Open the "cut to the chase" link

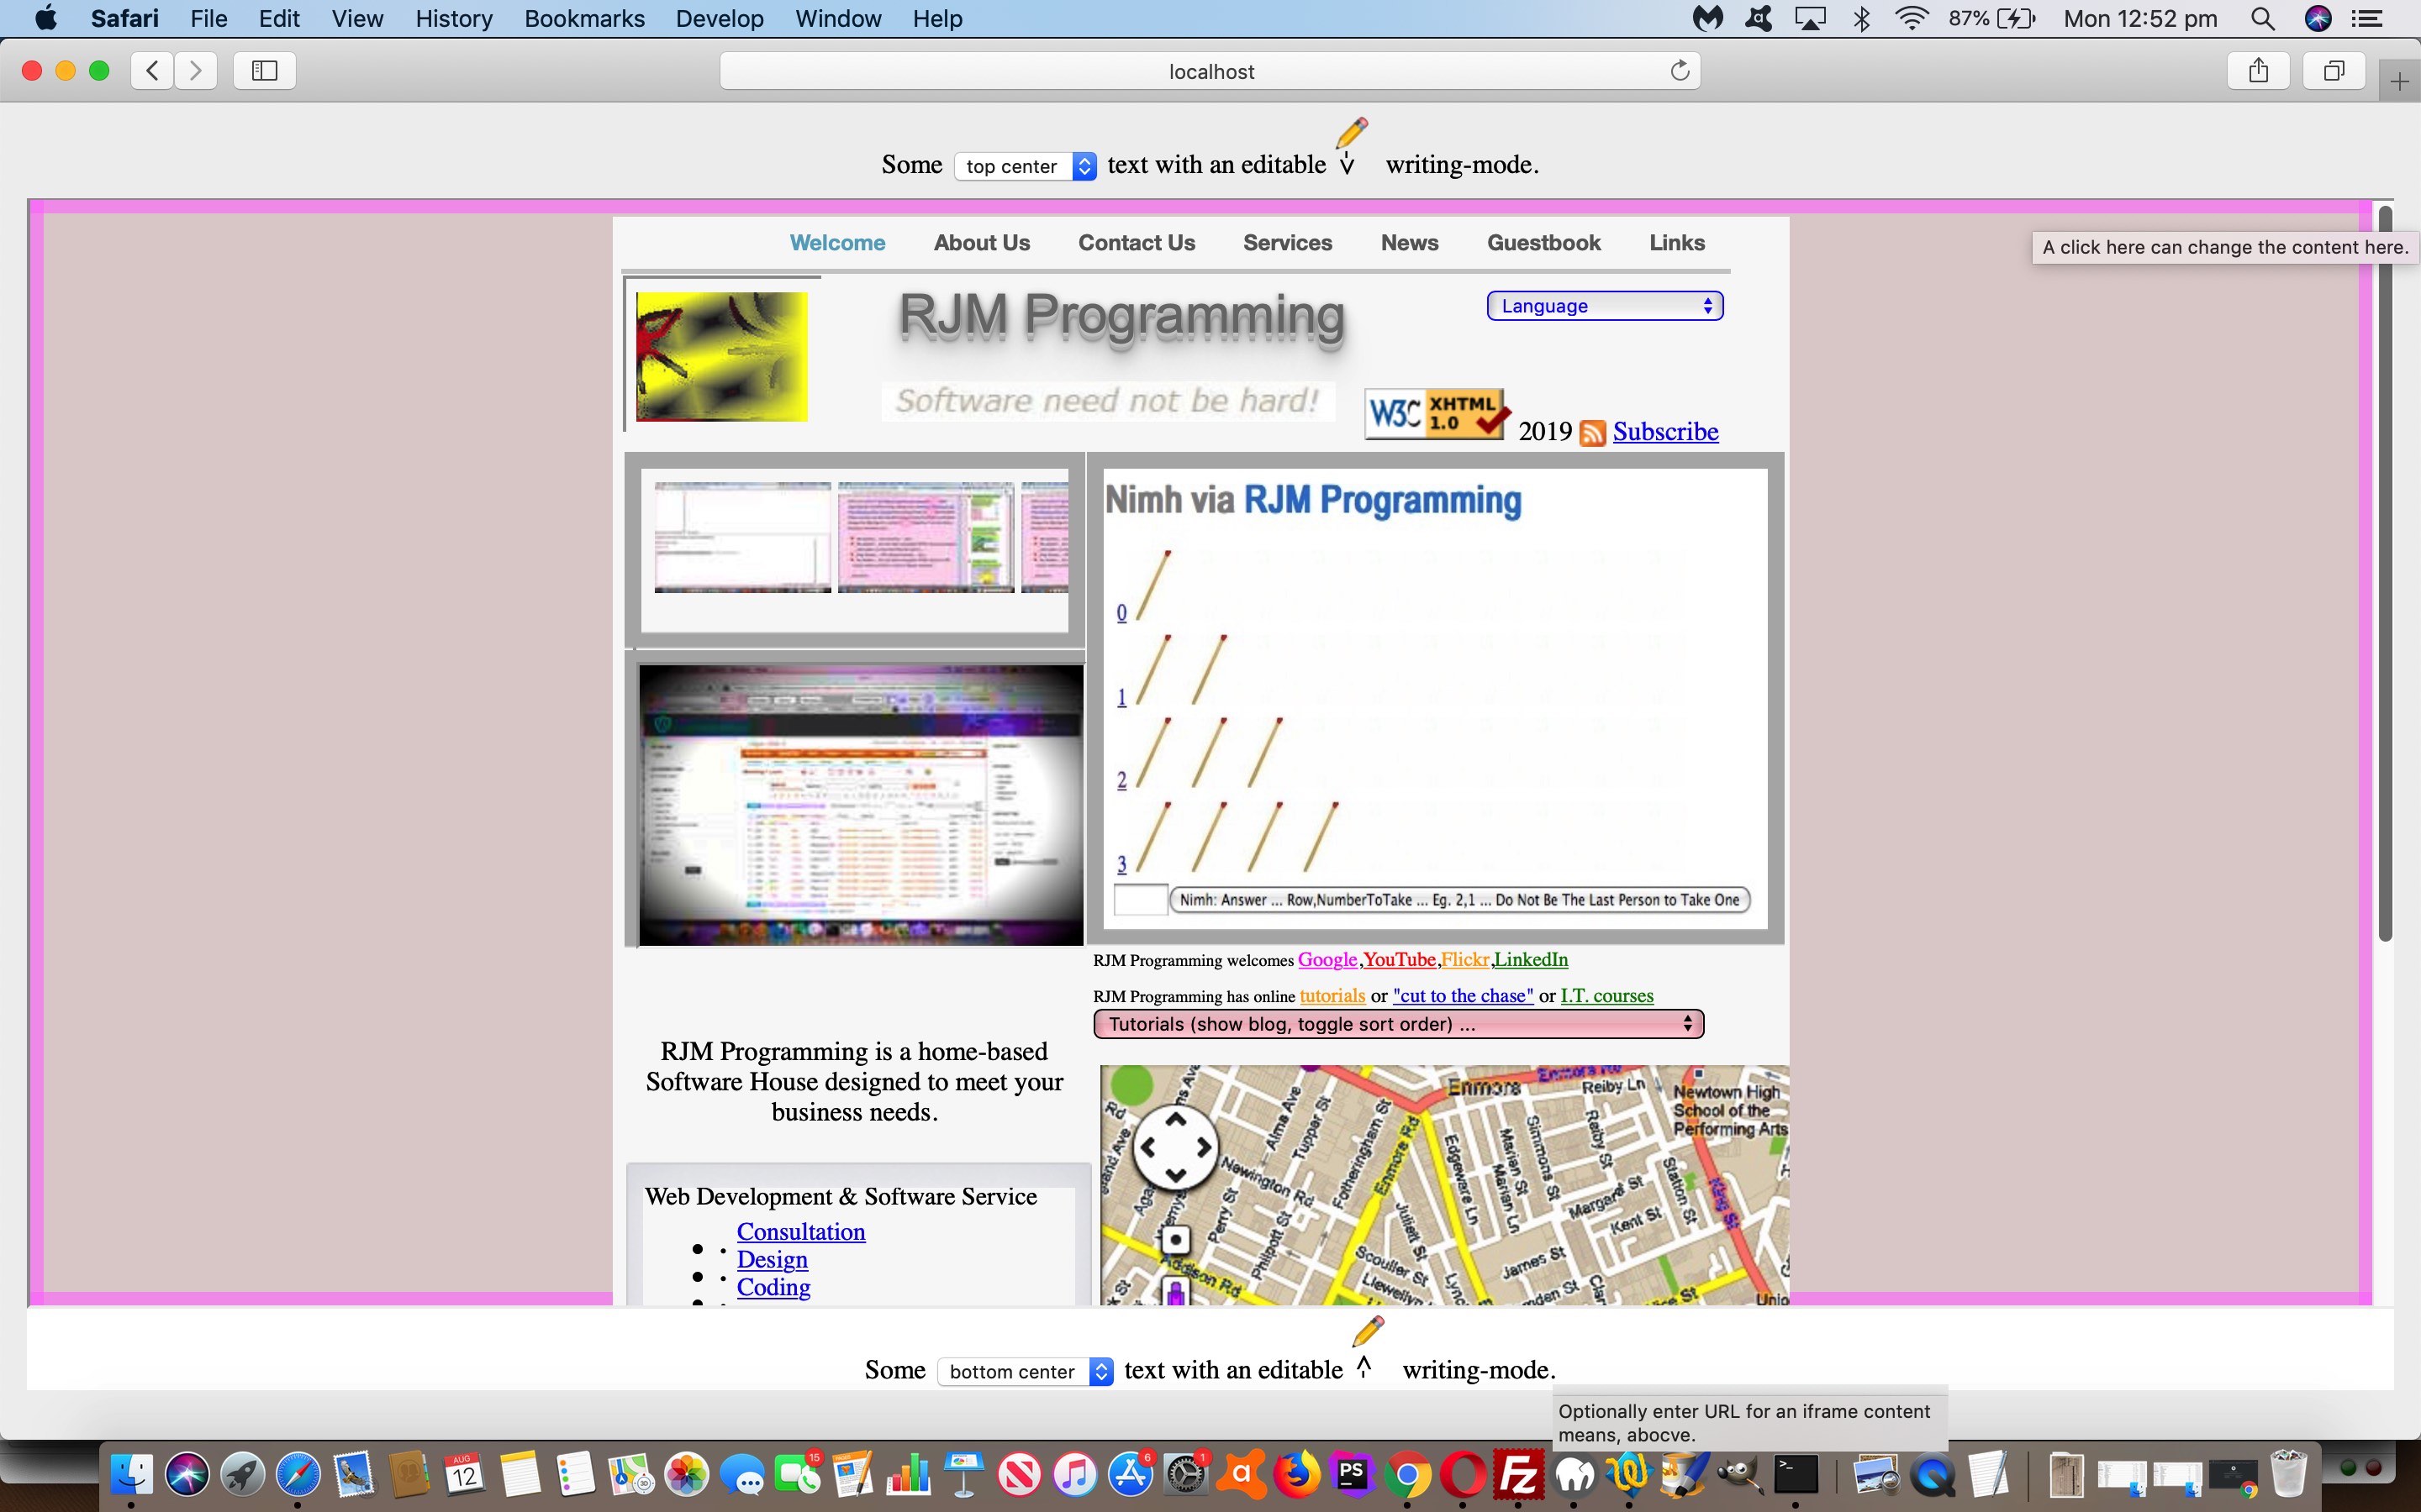pyautogui.click(x=1463, y=996)
